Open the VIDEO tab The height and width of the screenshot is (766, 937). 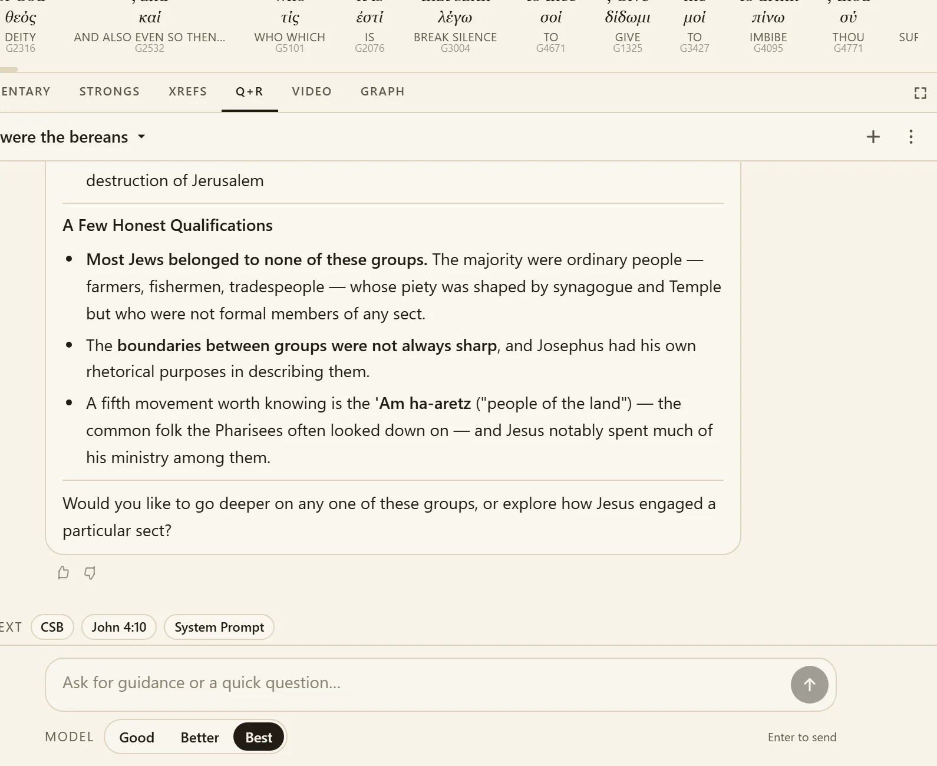(x=312, y=91)
